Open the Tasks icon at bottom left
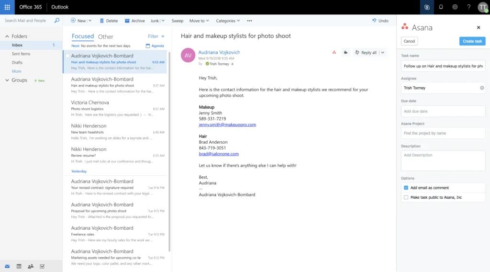This screenshot has height=272, width=490. tap(42, 266)
